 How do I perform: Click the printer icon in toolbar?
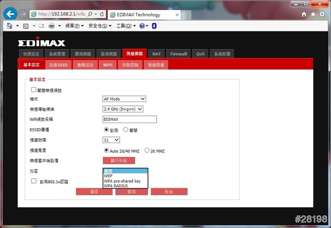[x=51, y=26]
